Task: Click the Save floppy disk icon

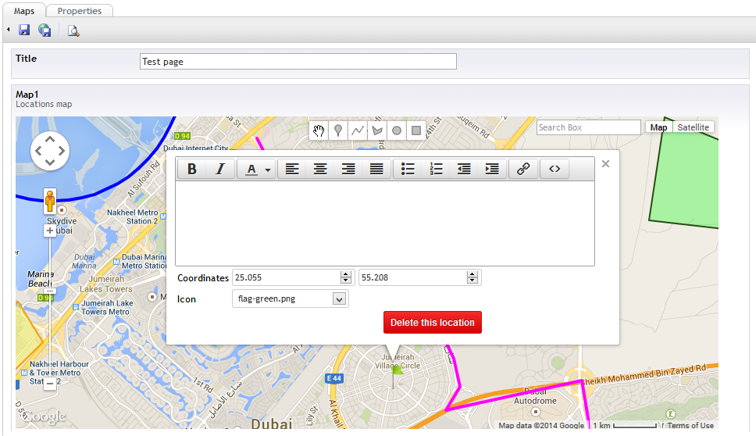Action: coord(24,30)
